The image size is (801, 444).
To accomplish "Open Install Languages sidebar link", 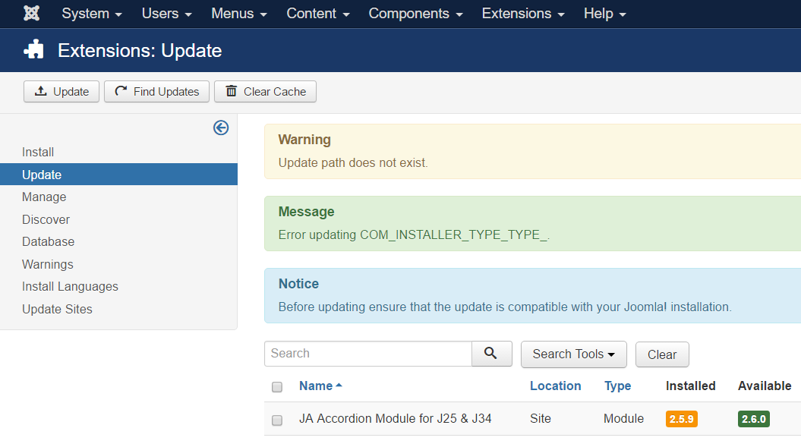I will click(70, 286).
